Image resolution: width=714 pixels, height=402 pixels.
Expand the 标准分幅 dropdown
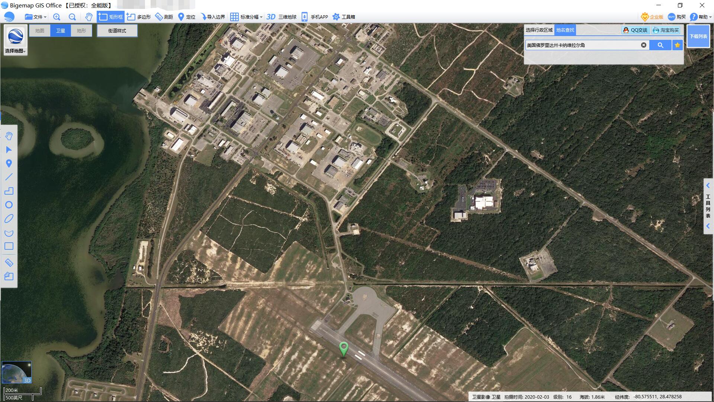tap(247, 17)
